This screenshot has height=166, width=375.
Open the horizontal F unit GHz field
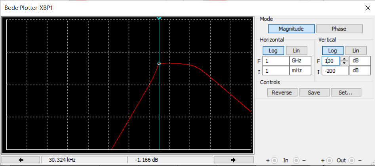(x=300, y=61)
